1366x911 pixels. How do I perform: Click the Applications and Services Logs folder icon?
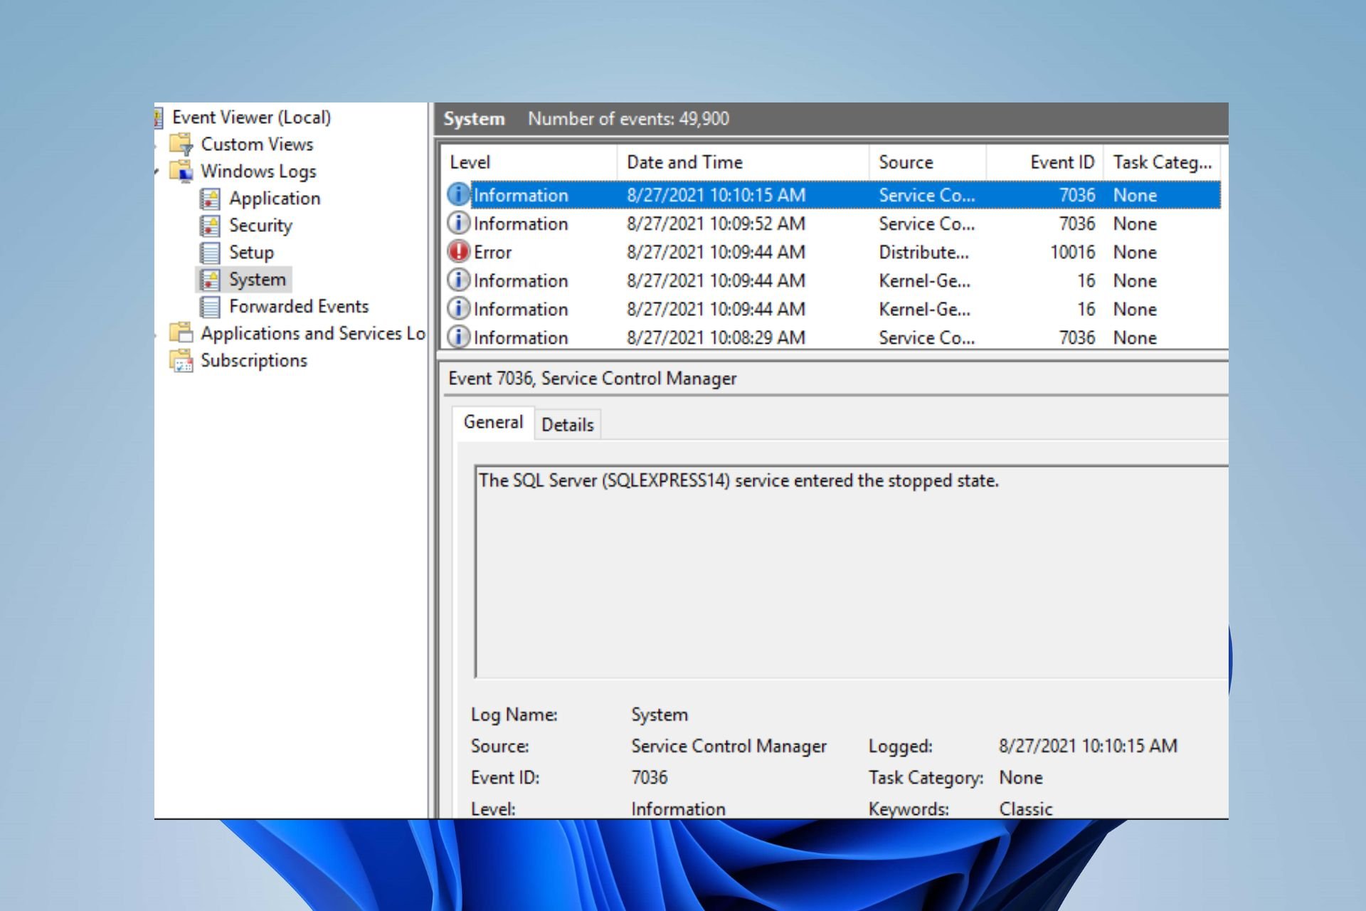point(181,333)
